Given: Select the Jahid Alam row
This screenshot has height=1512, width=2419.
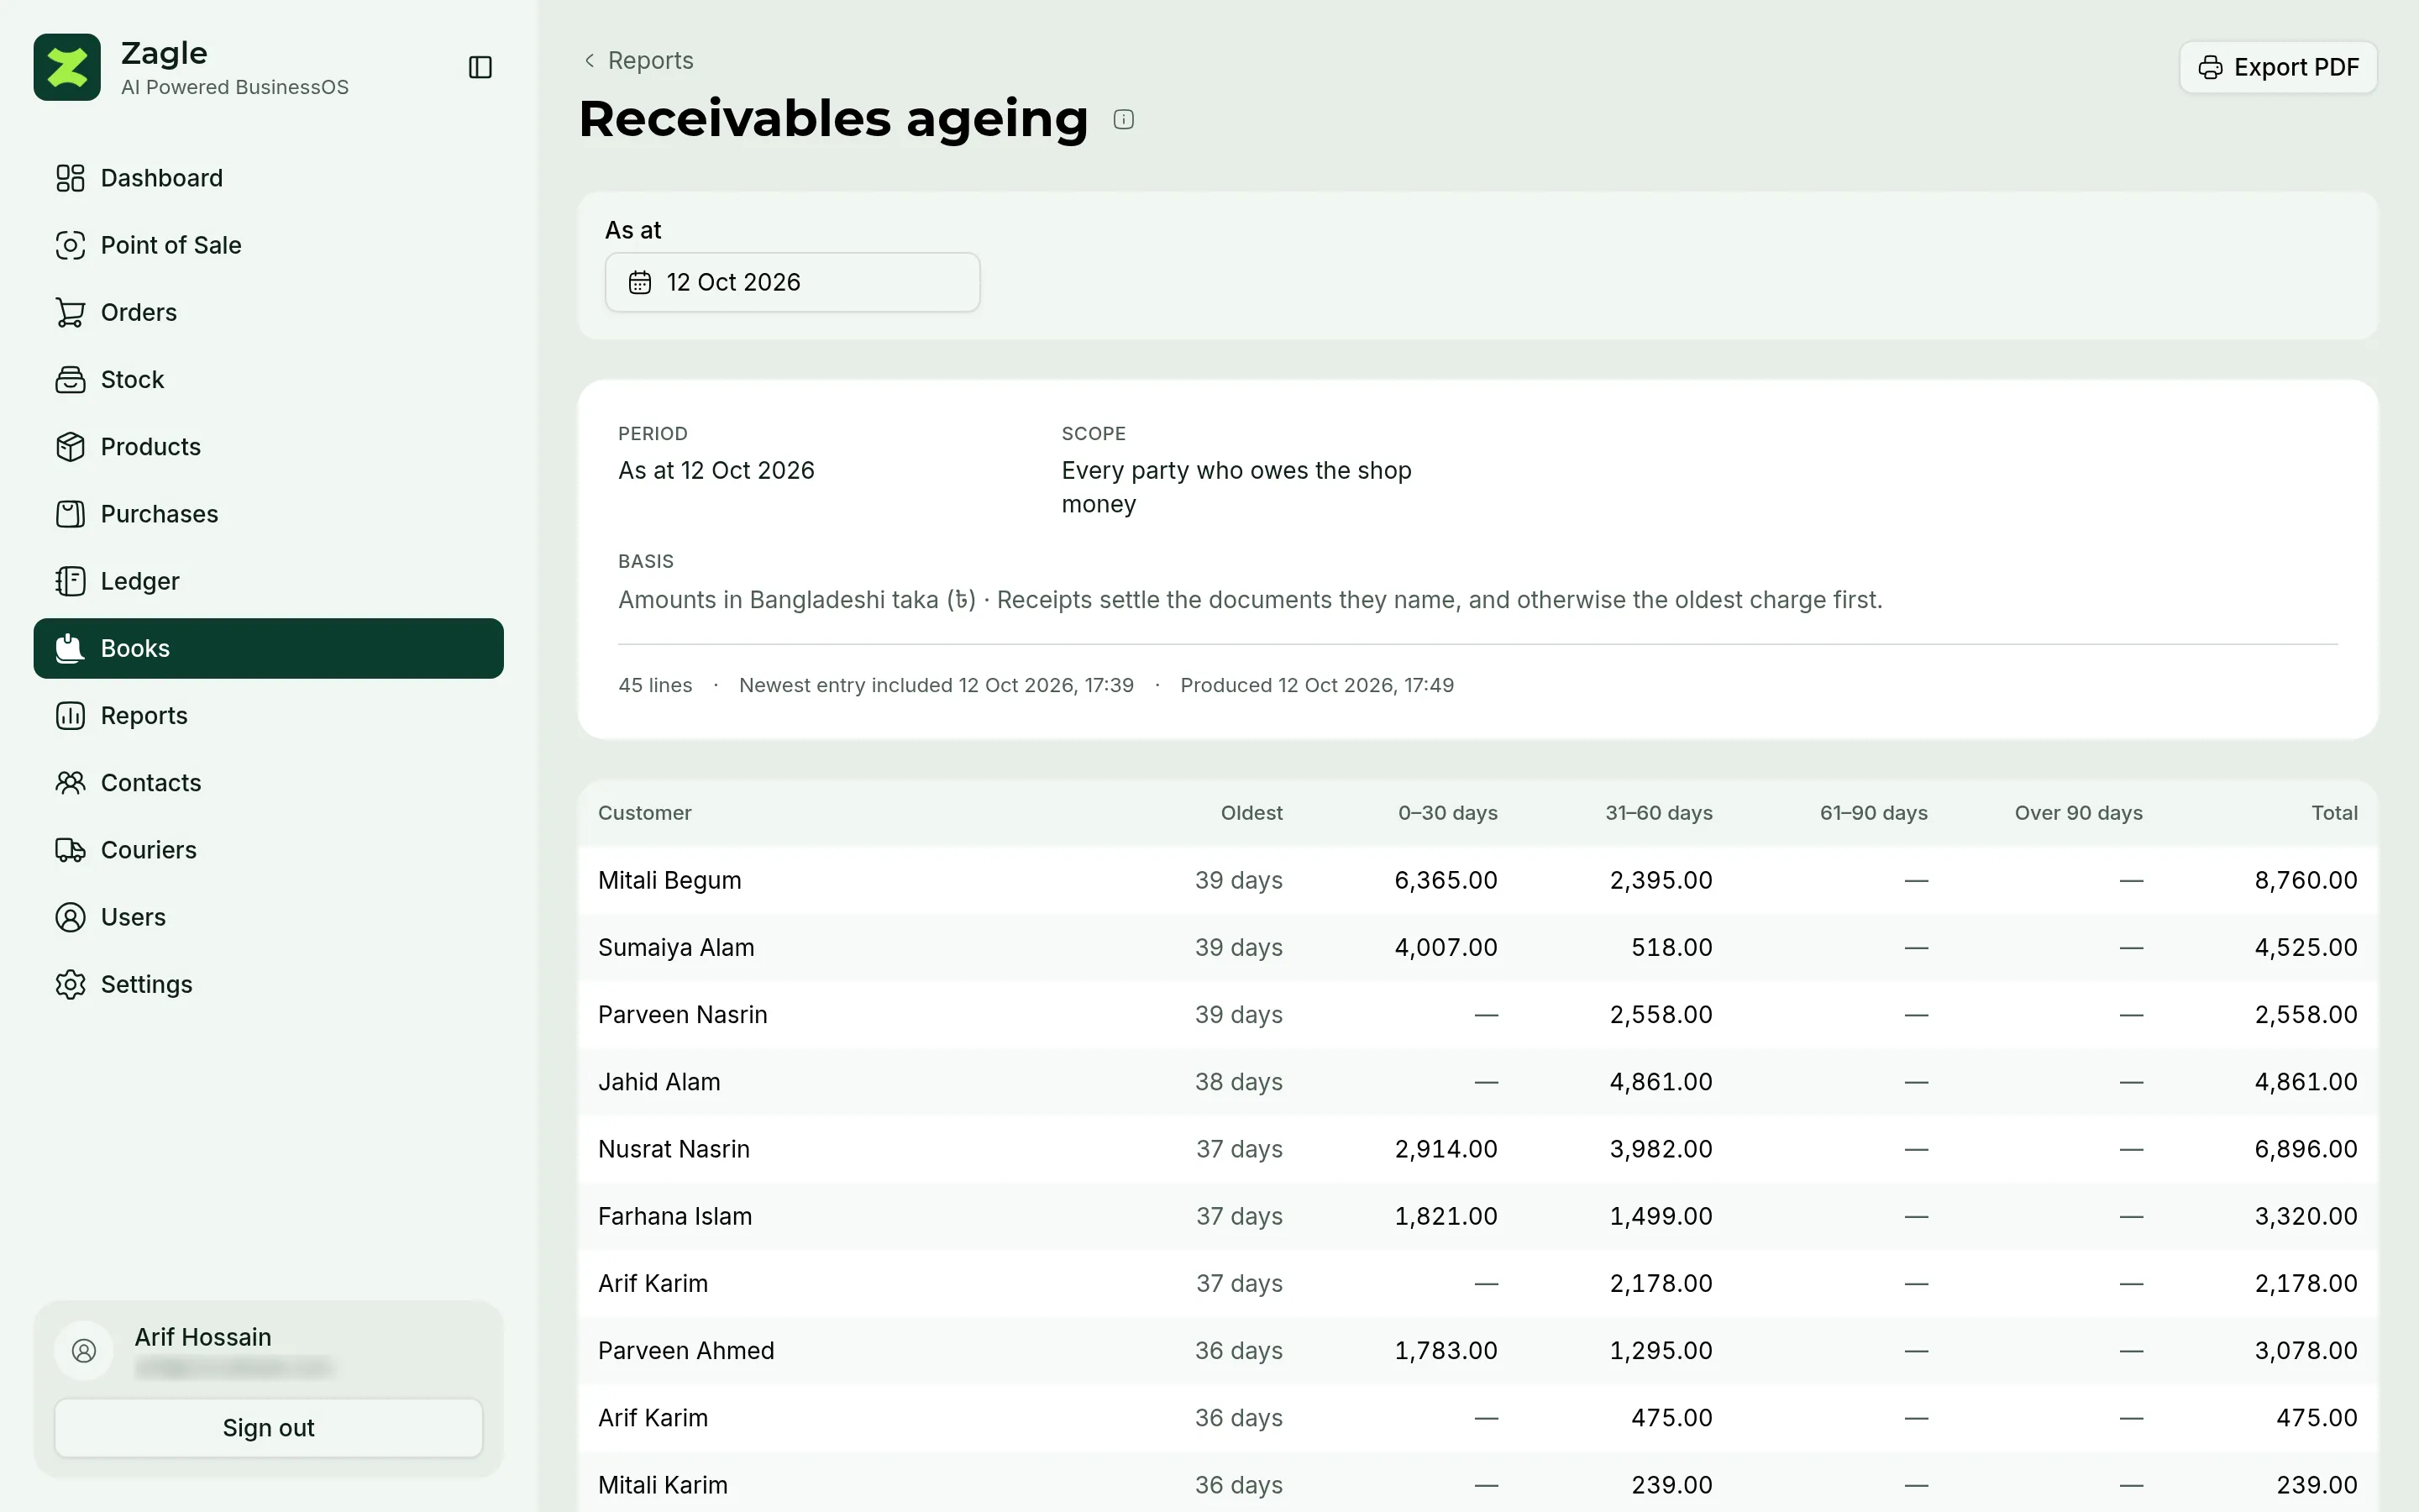Looking at the screenshot, I should coord(1477,1082).
